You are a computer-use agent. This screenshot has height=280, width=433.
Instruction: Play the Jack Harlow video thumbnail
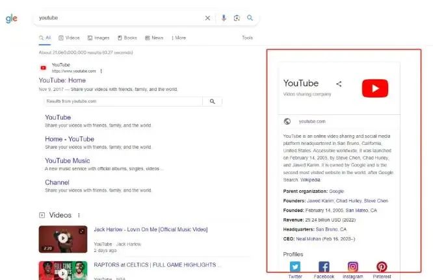pyautogui.click(x=63, y=239)
